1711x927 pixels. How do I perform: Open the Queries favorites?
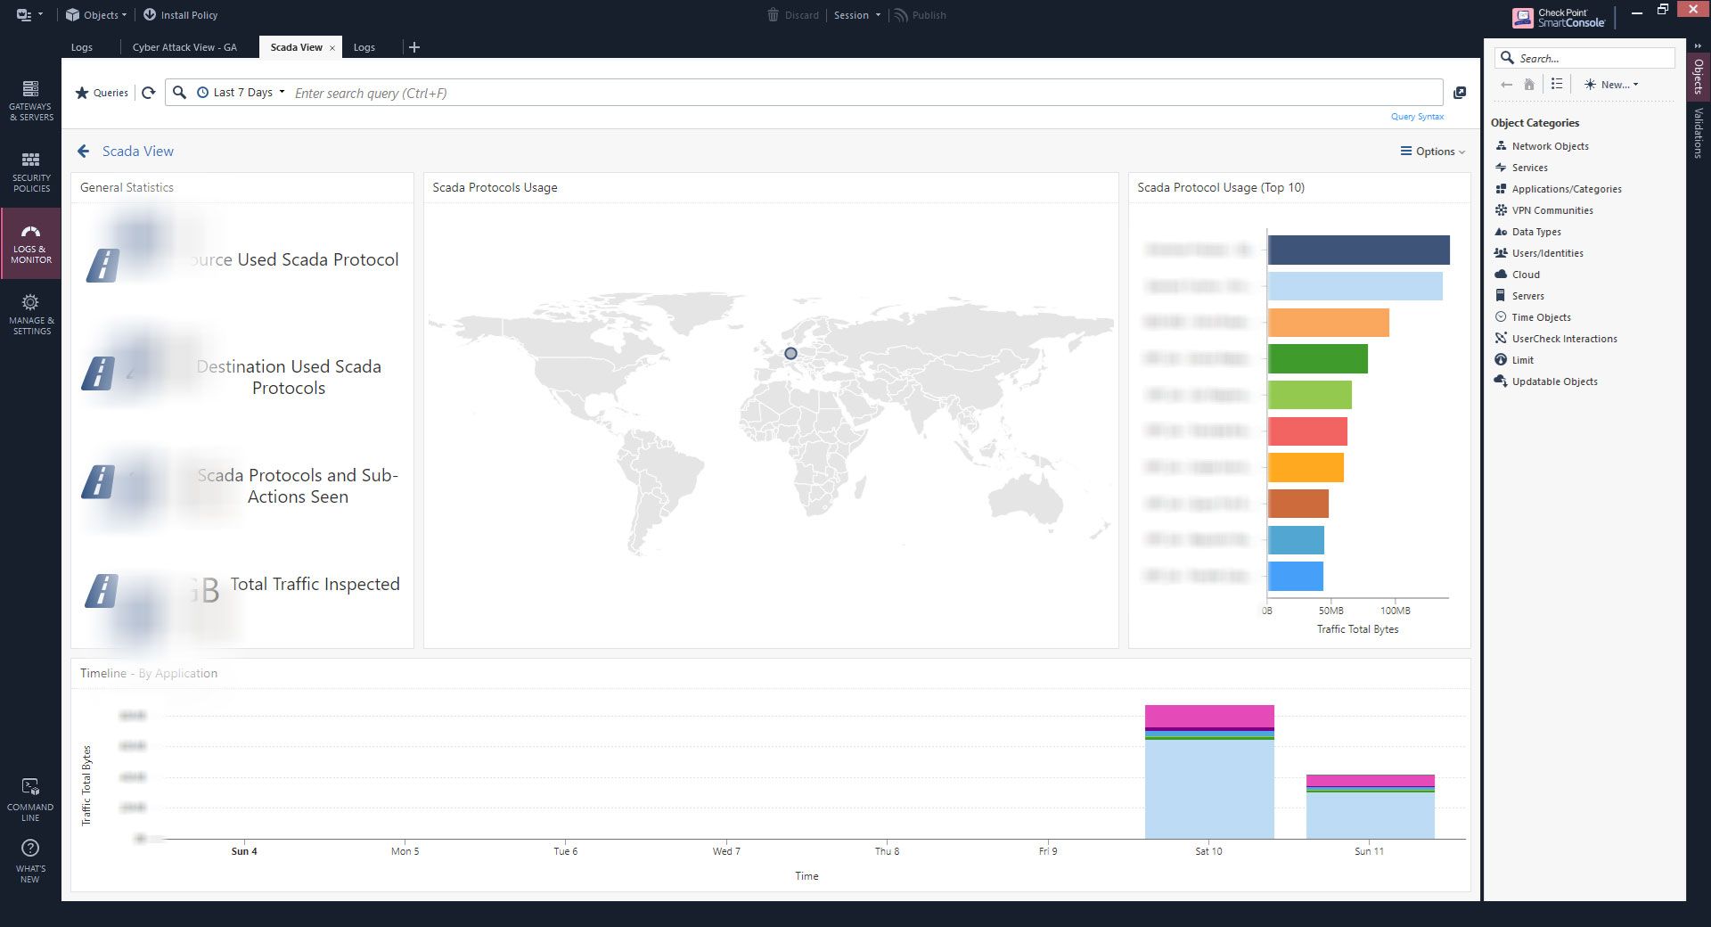(x=102, y=93)
